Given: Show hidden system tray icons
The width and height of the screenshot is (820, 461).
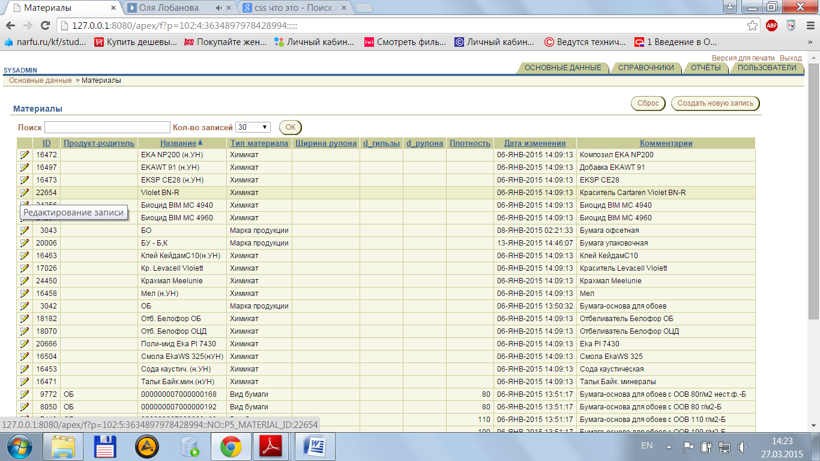Looking at the screenshot, I should pyautogui.click(x=669, y=447).
